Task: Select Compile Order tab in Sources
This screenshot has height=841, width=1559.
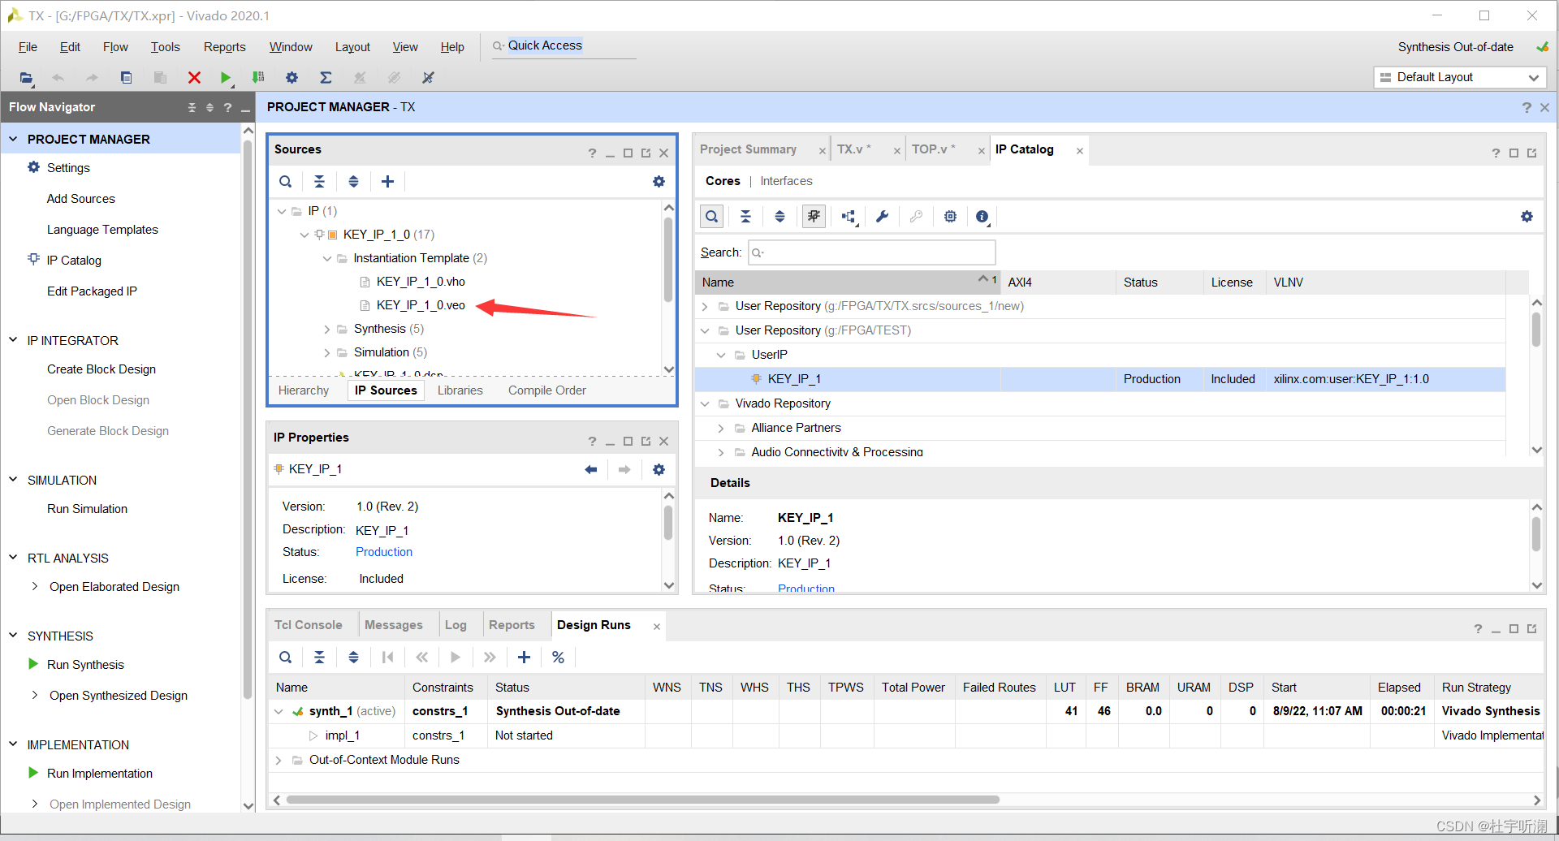Action: click(x=546, y=390)
